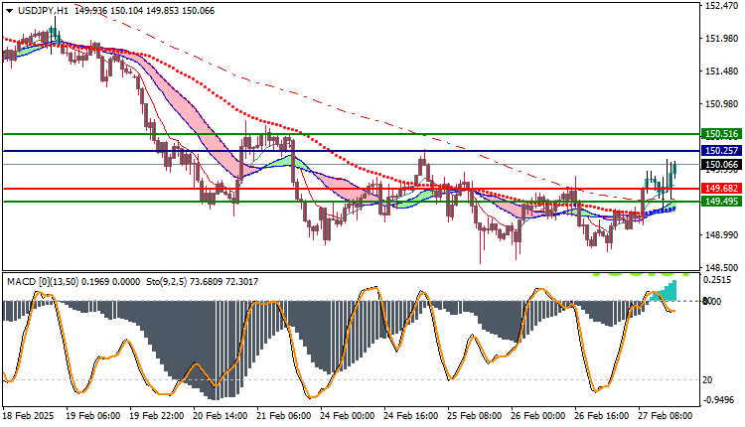Select the 26 Feb 00:00 time label

pos(538,416)
